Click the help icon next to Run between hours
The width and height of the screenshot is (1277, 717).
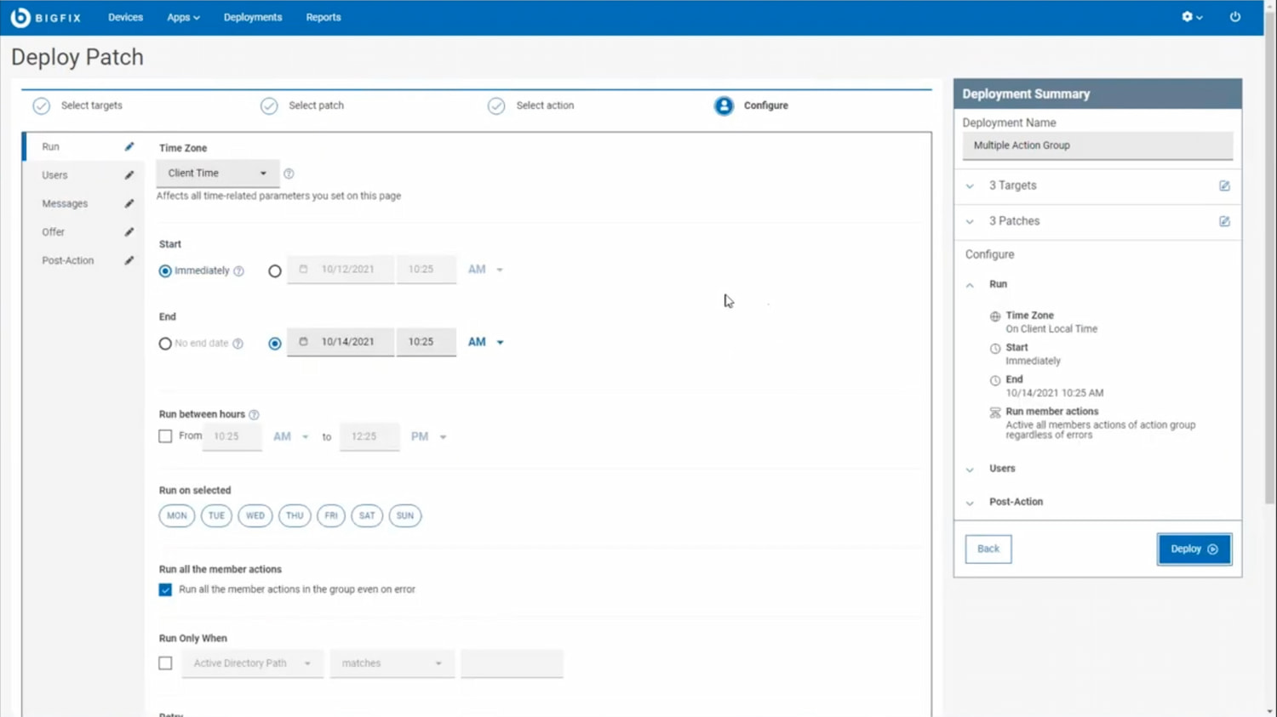(254, 414)
